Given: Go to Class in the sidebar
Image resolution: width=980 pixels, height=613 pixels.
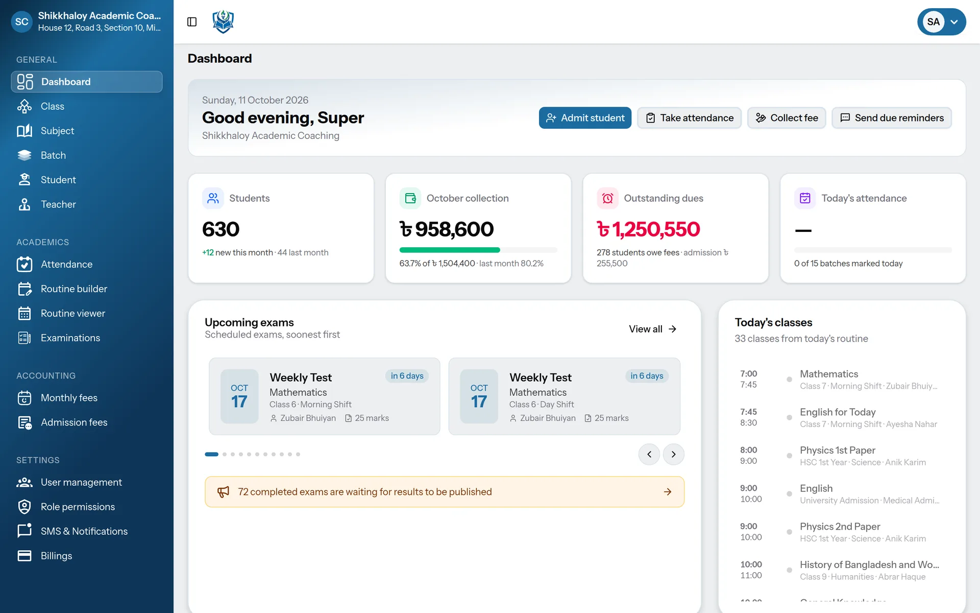Looking at the screenshot, I should 87,106.
